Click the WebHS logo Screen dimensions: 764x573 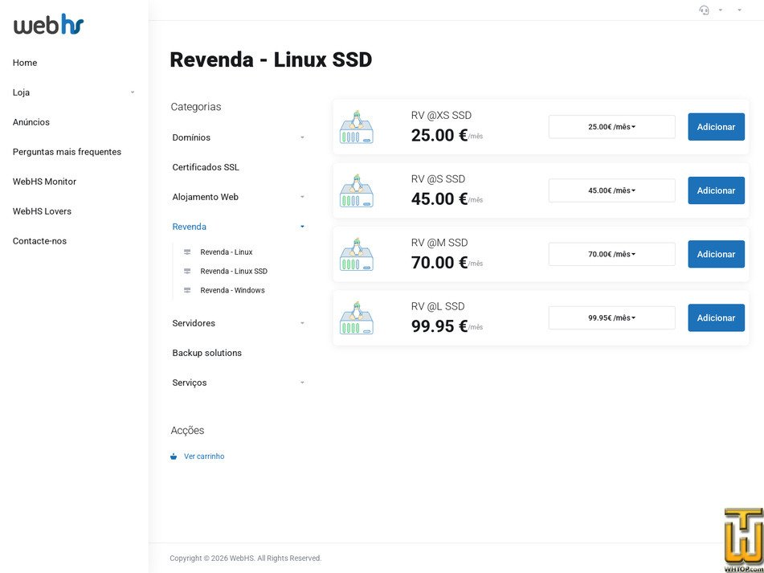click(49, 24)
